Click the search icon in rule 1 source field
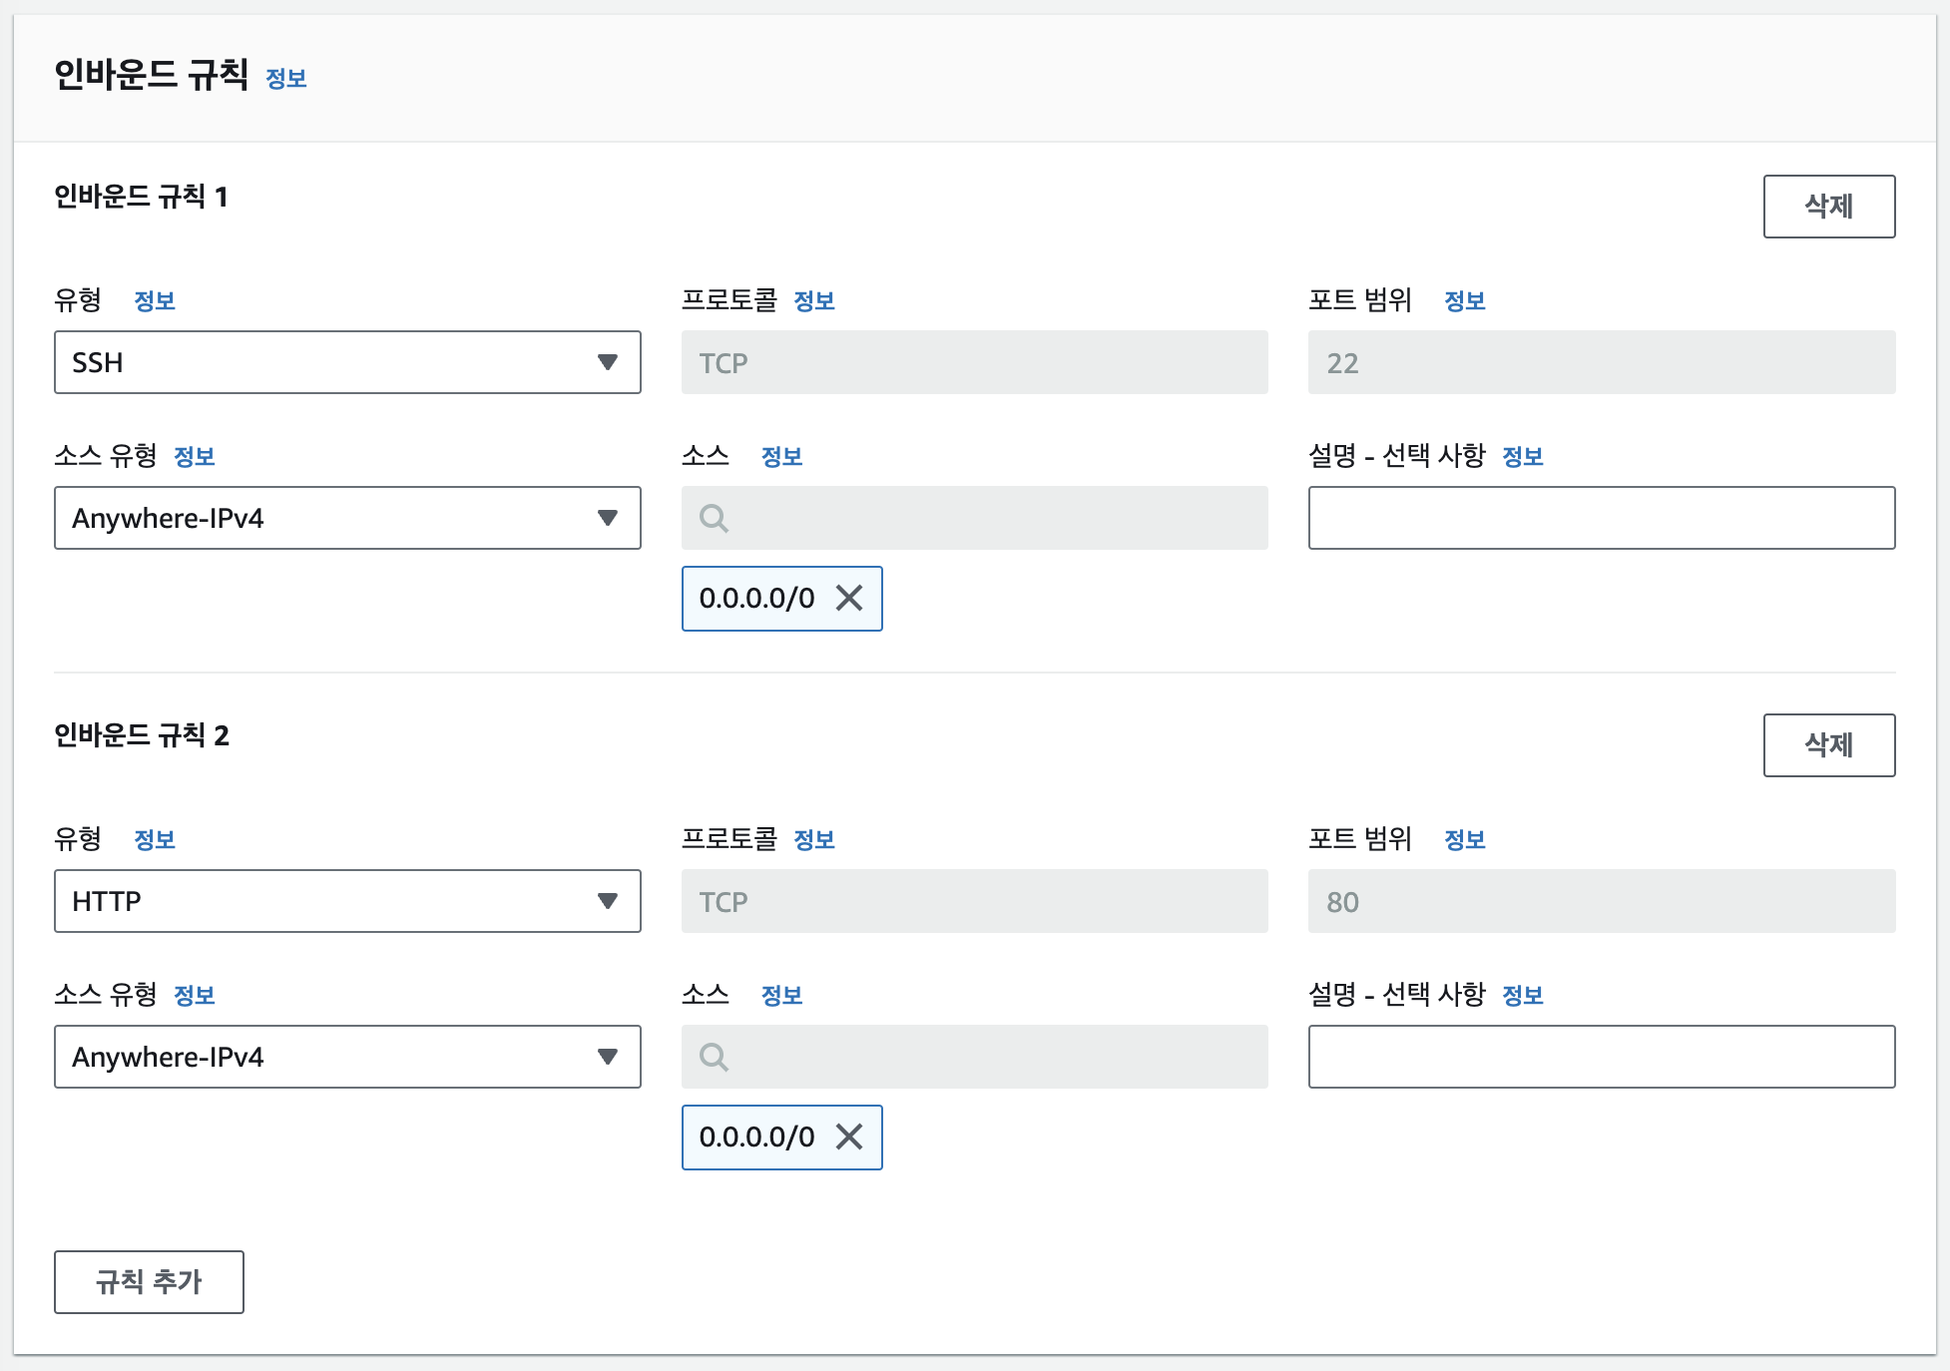This screenshot has height=1371, width=1950. 714,518
